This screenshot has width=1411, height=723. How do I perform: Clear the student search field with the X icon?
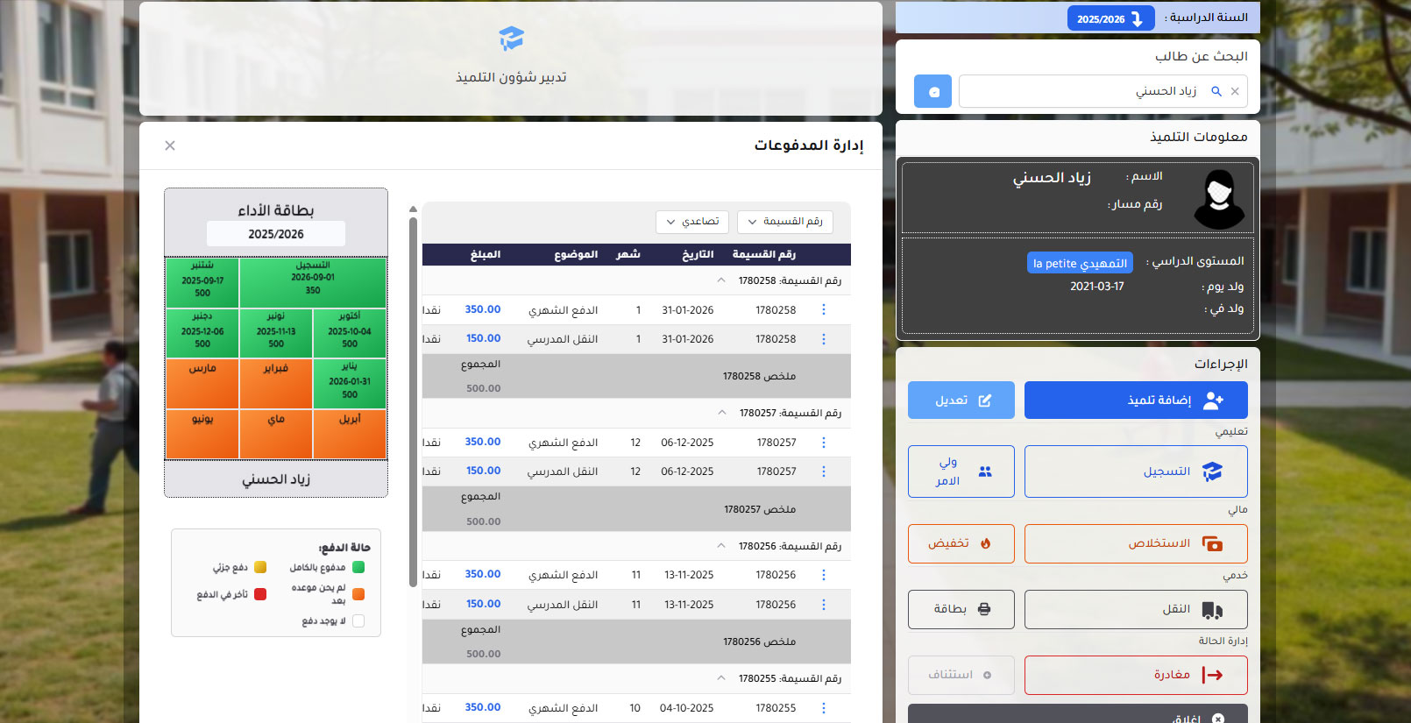point(1235,91)
